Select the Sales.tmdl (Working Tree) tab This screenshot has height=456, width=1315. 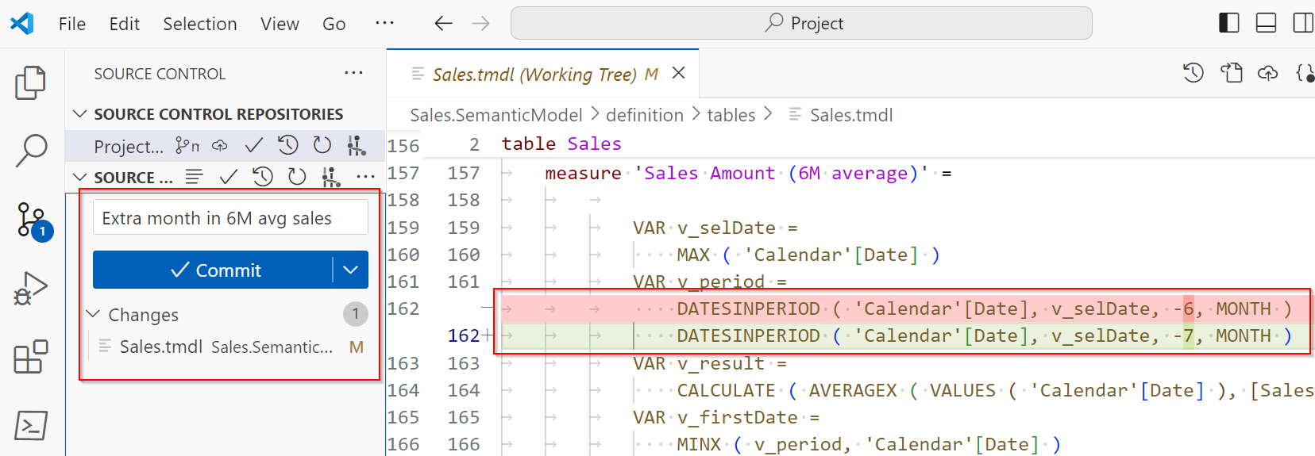pyautogui.click(x=534, y=74)
